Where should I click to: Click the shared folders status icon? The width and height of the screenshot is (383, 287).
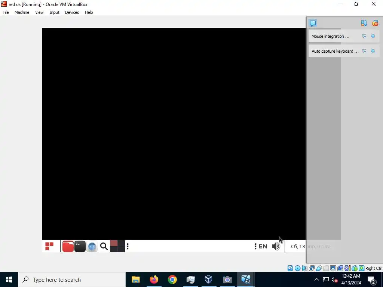[x=326, y=268]
